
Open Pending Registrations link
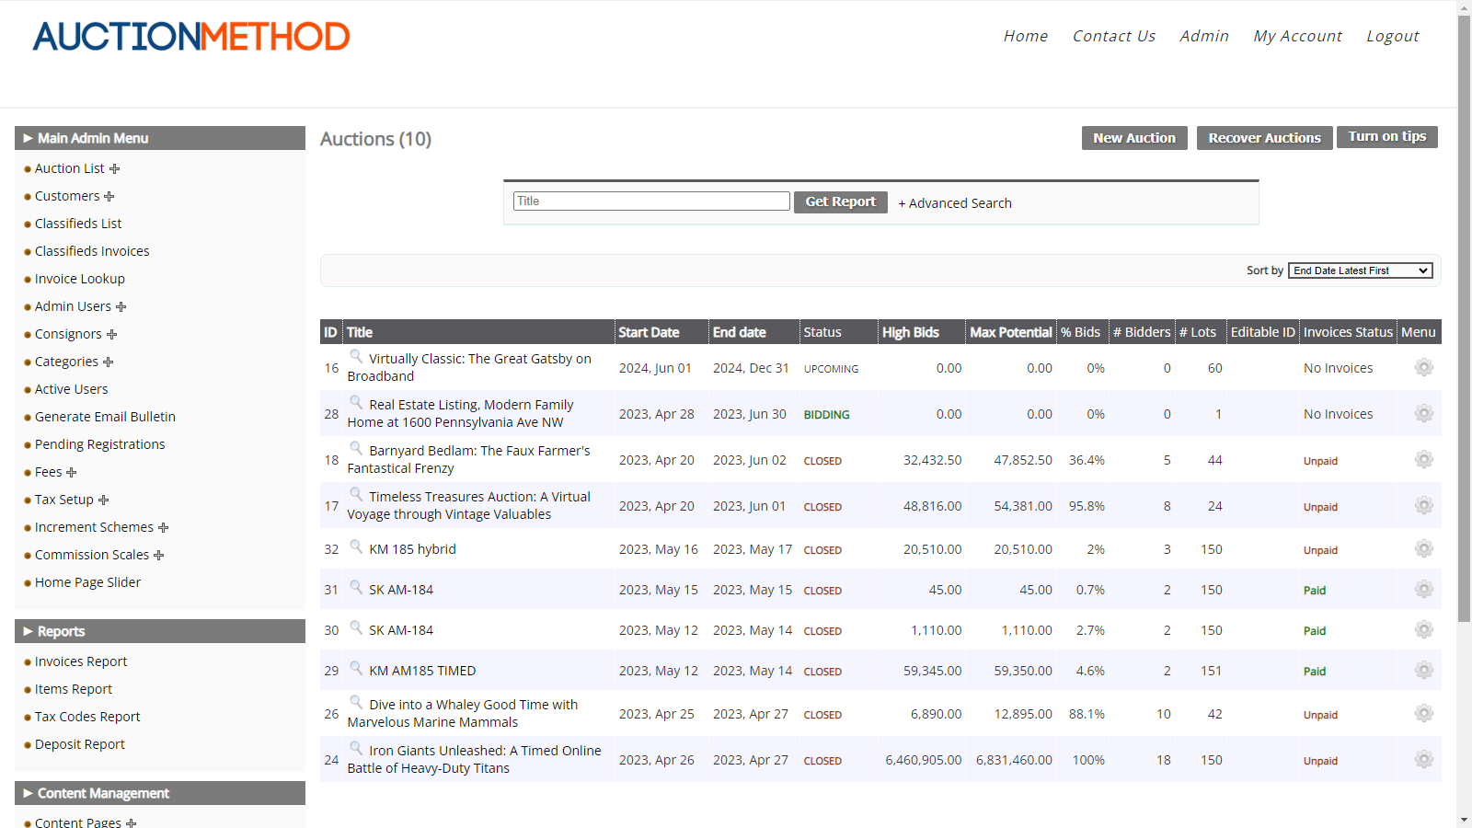point(100,444)
